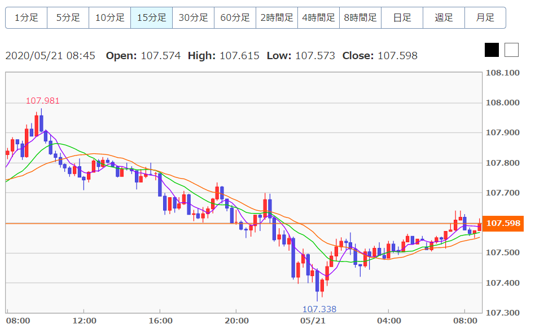Click the 107.900 price axis label
The height and width of the screenshot is (333, 535).
click(x=503, y=133)
